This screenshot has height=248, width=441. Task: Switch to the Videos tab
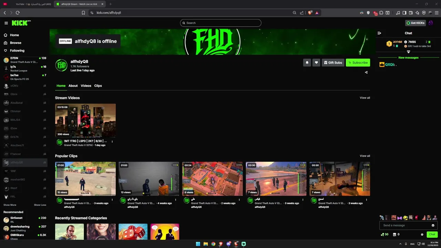pyautogui.click(x=86, y=86)
